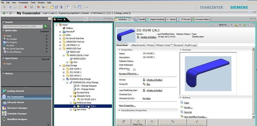Click the Check Out button icon
Screen dimensions: 257x126
pos(138,122)
